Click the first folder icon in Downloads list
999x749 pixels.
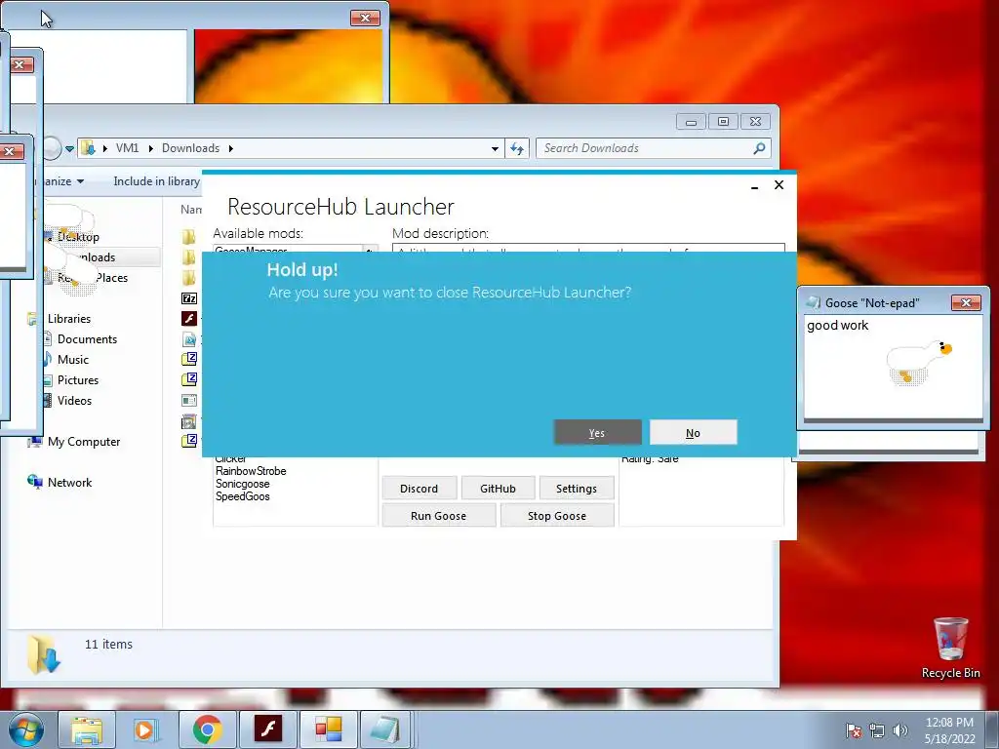pyautogui.click(x=189, y=237)
